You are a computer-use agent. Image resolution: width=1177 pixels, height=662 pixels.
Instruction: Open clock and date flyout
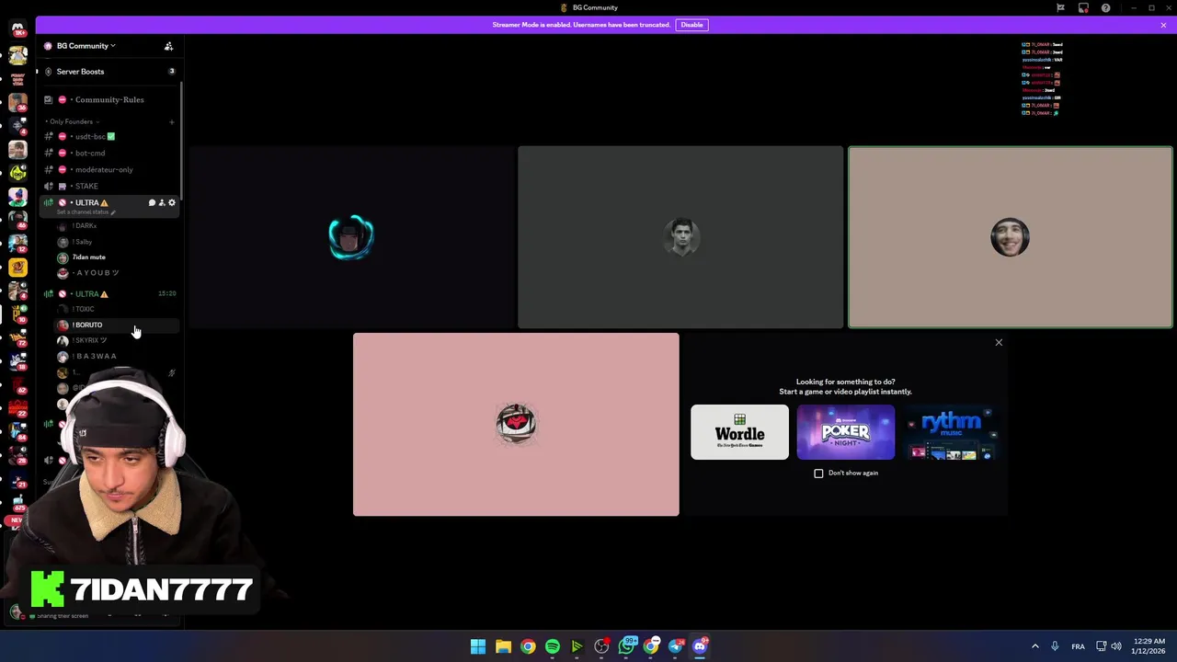coord(1149,646)
